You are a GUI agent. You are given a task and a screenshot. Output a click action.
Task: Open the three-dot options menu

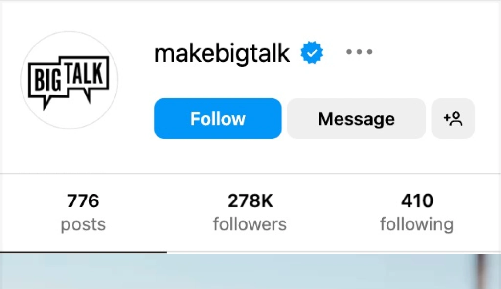[359, 52]
